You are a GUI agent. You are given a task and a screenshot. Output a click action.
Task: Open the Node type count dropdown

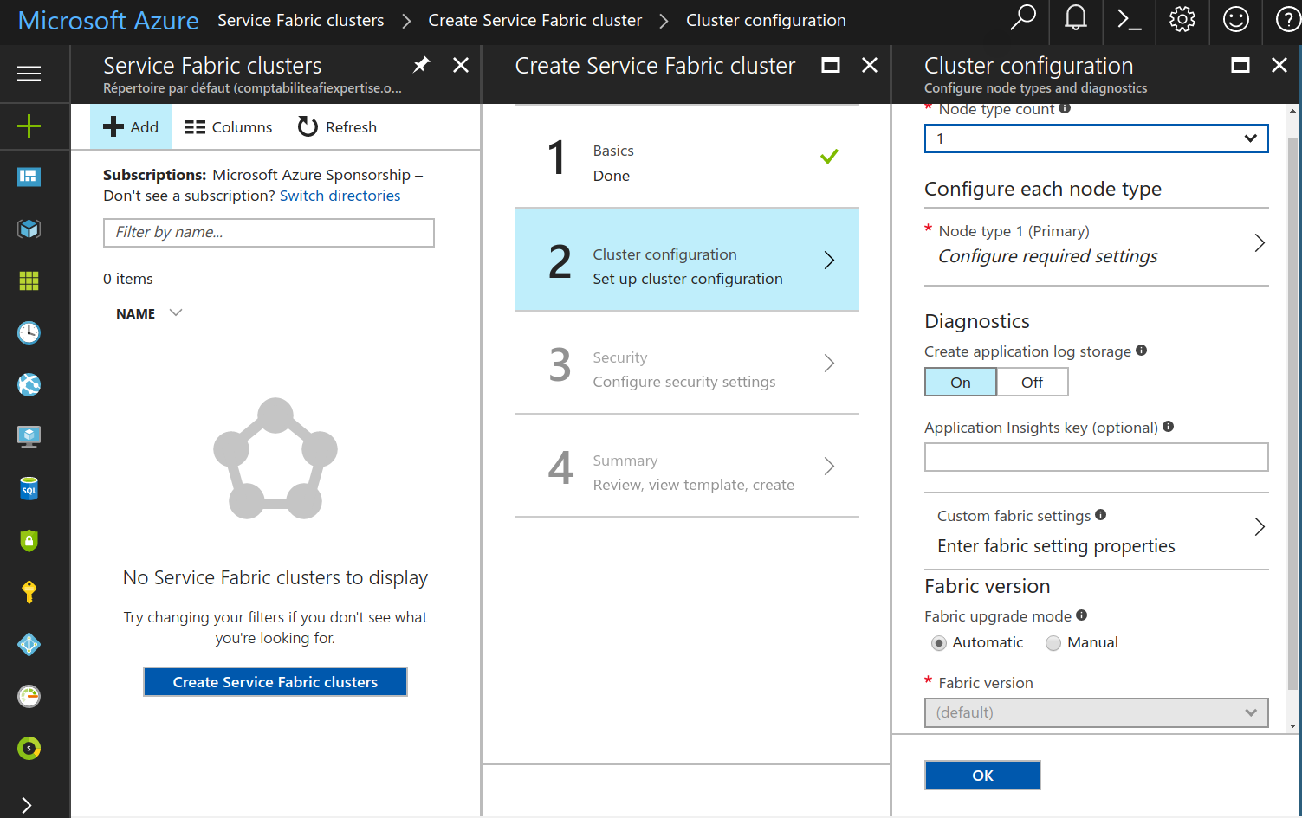(x=1096, y=138)
